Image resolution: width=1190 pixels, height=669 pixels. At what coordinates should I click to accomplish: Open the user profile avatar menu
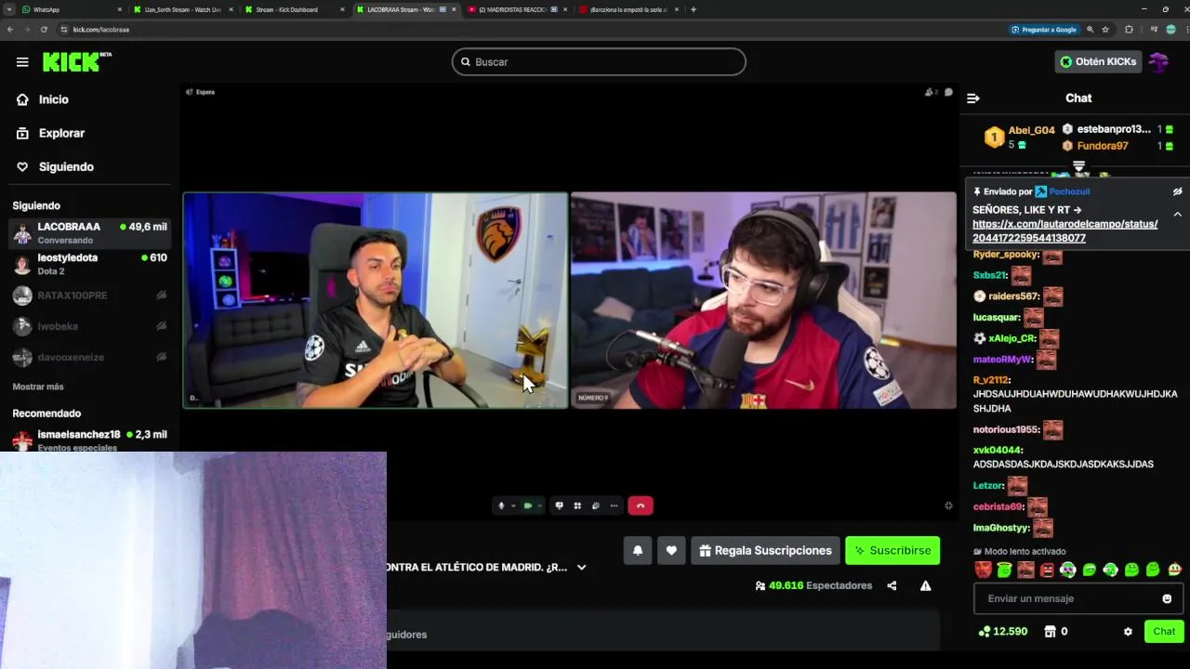1159,62
